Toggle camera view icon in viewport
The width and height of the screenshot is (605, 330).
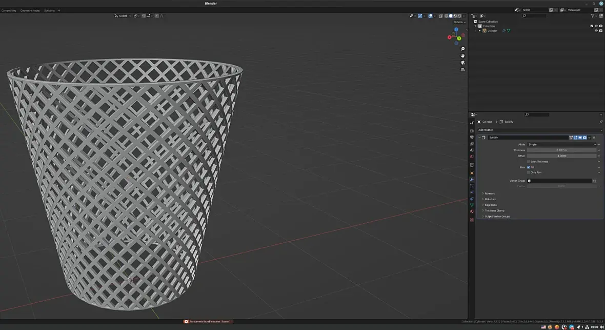(462, 63)
